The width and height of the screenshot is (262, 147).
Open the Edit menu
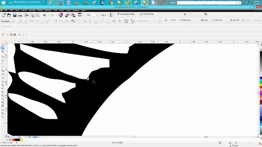11,11
